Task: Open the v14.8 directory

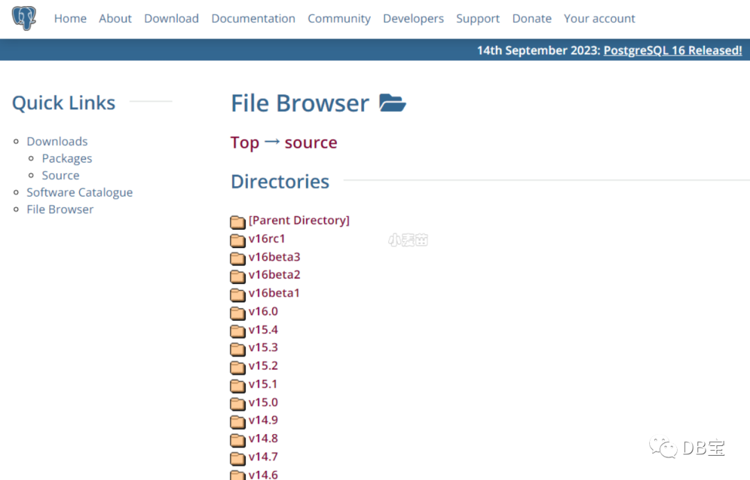Action: click(263, 438)
